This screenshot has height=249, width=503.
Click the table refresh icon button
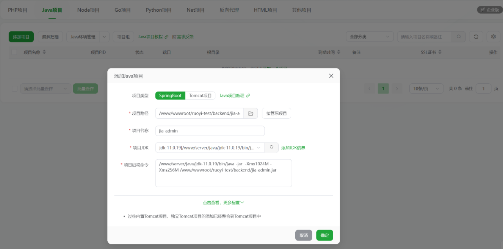[476, 37]
